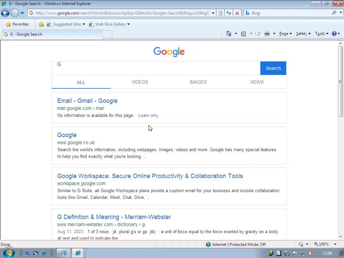Open the Page menu

click(286, 34)
